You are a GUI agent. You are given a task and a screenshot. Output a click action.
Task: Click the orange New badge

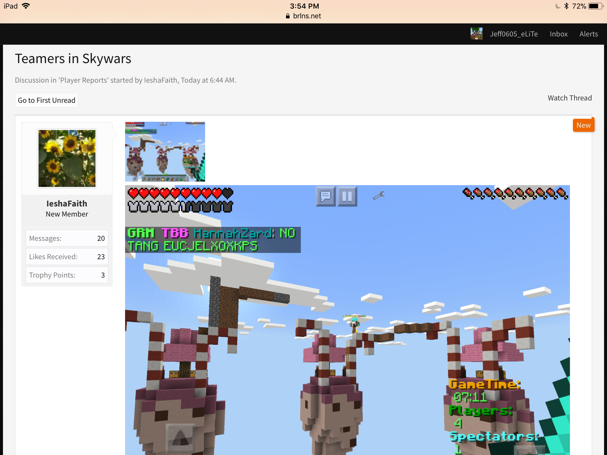(x=583, y=125)
